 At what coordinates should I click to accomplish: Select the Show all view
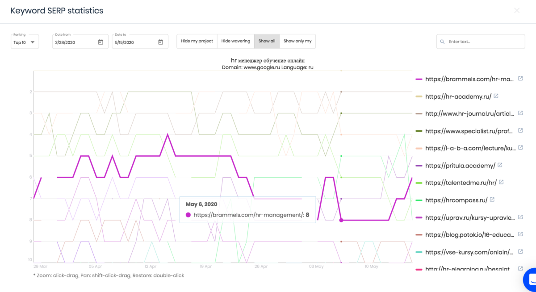coord(267,41)
